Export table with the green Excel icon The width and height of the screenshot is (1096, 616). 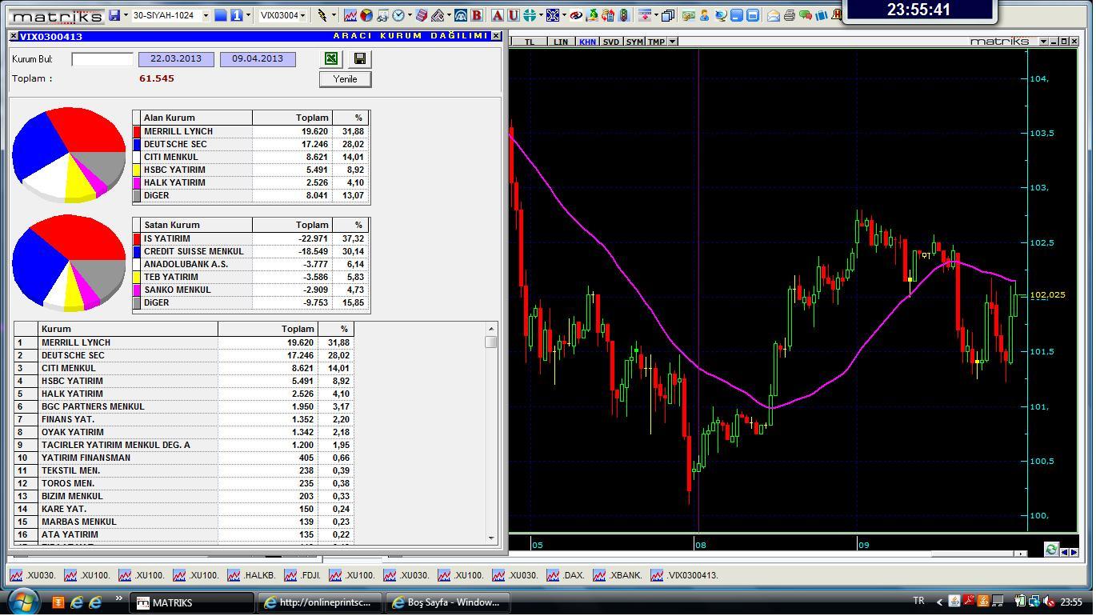coord(330,58)
